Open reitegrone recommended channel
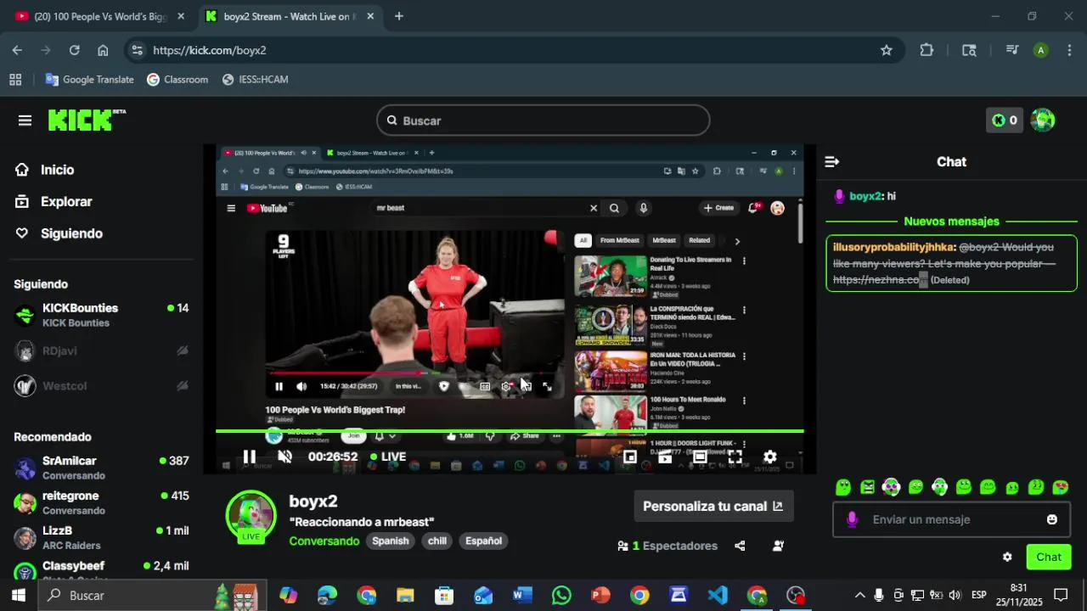The image size is (1087, 611). click(x=101, y=502)
